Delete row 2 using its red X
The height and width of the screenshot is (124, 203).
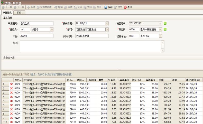point(11,88)
